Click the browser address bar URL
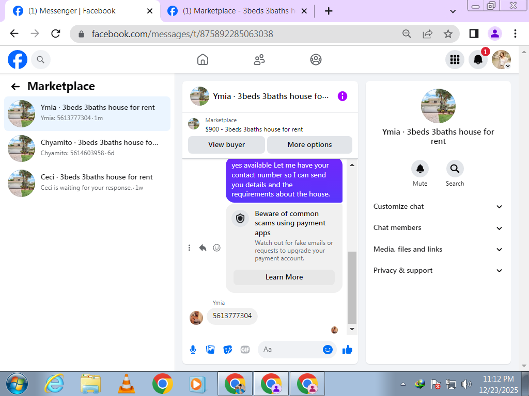 tap(182, 34)
